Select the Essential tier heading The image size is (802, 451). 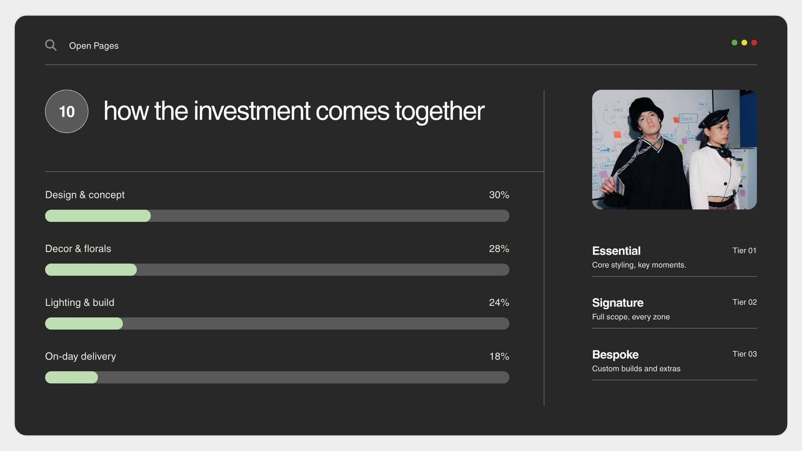tap(616, 251)
